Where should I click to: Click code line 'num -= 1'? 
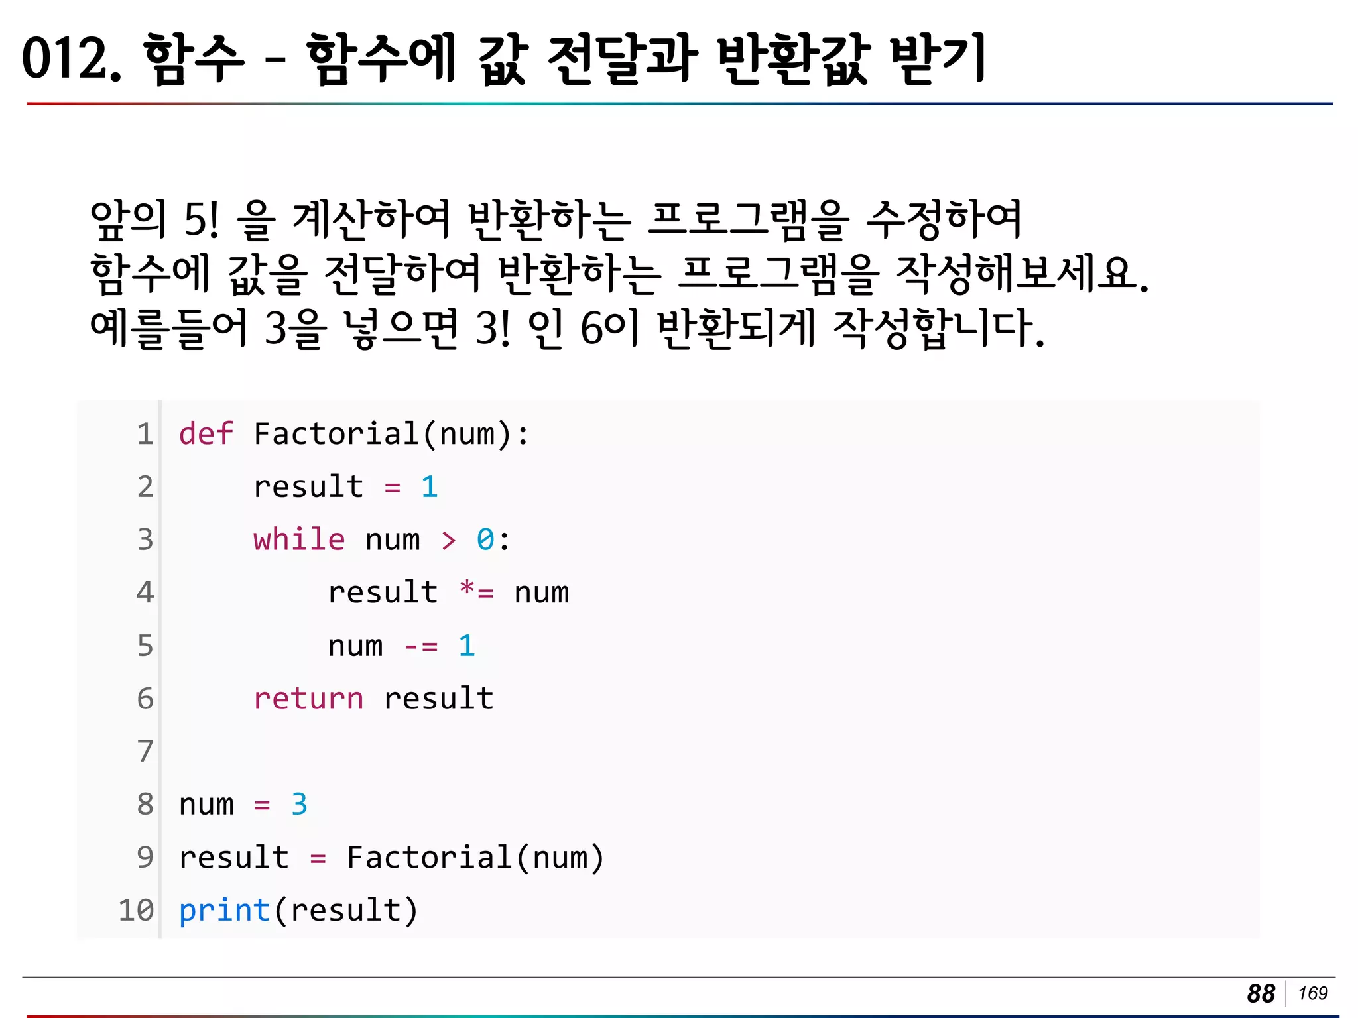[401, 646]
